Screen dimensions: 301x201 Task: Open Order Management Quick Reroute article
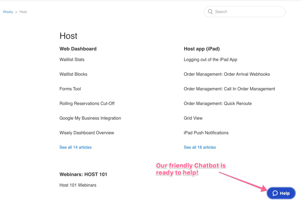click(x=218, y=103)
